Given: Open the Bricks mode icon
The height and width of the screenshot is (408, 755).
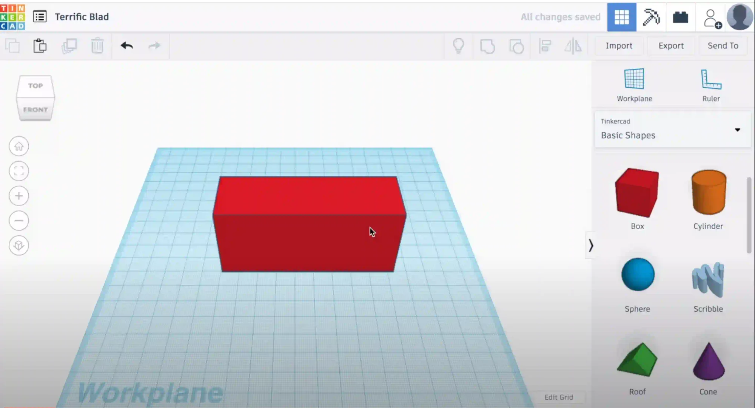Looking at the screenshot, I should [x=680, y=17].
